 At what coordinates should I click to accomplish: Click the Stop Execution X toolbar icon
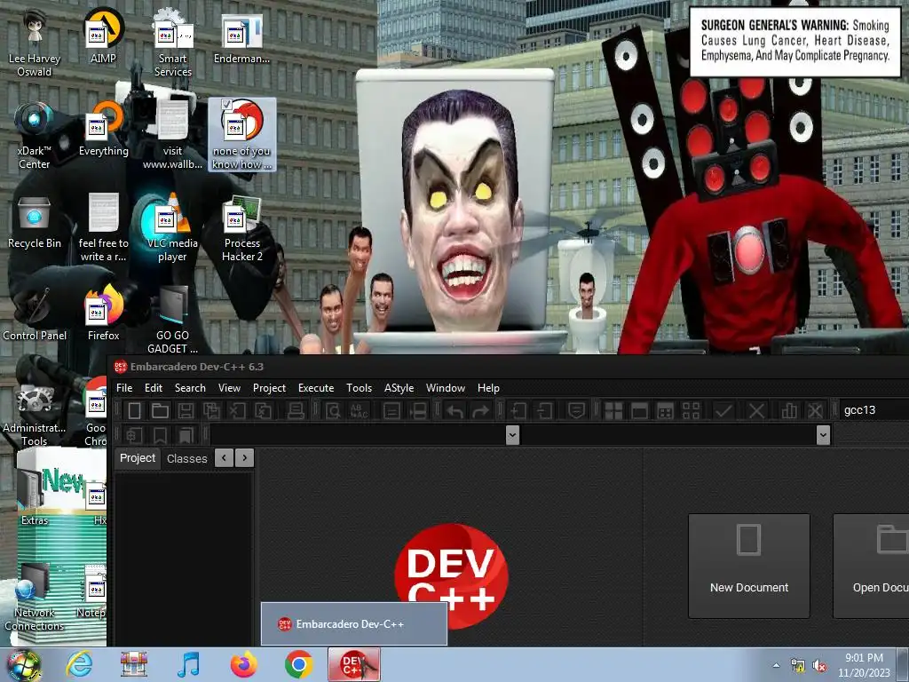point(756,410)
